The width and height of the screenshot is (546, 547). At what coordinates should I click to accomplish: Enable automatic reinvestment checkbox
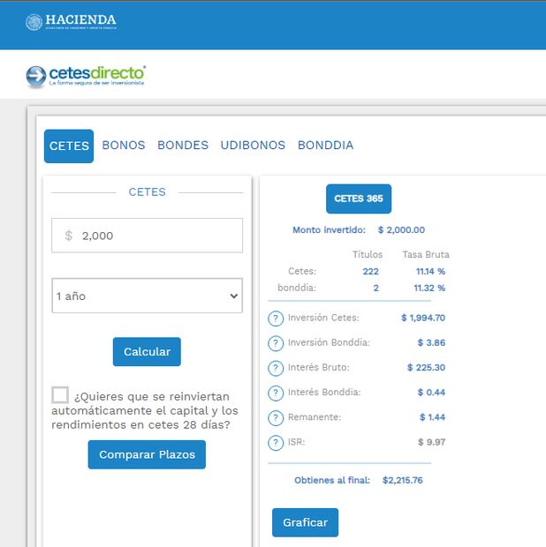point(60,395)
